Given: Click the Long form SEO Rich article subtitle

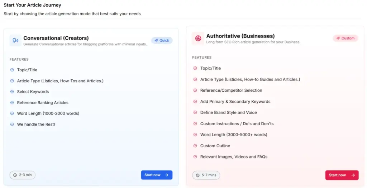Looking at the screenshot, I should point(253,42).
